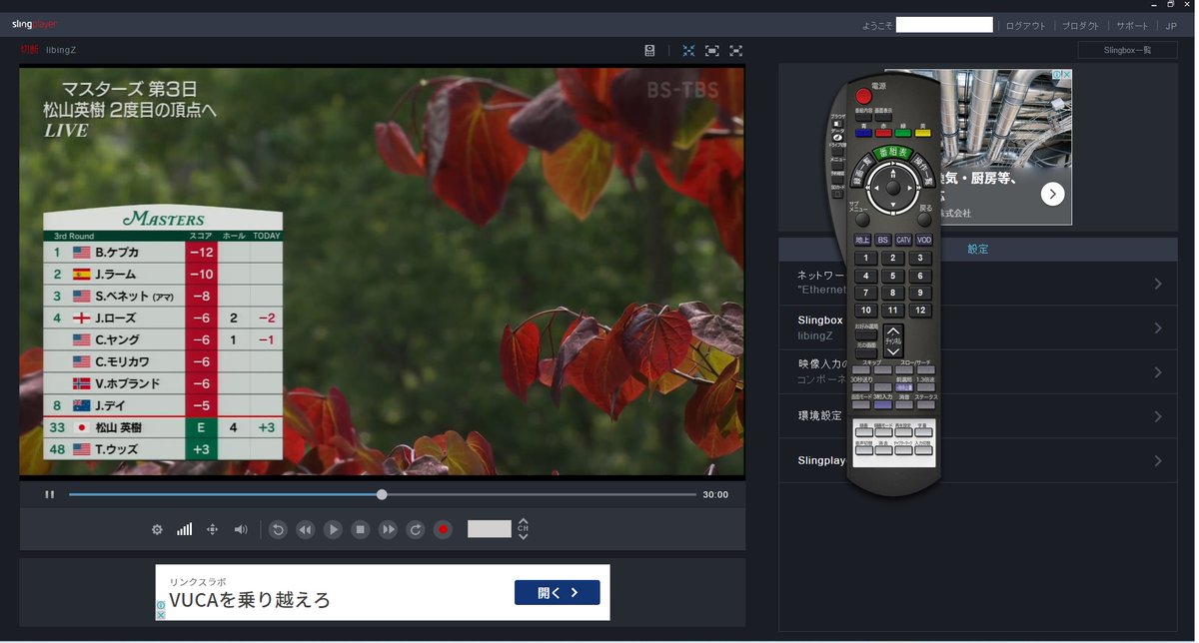Click the instant replay back button
Image resolution: width=1199 pixels, height=643 pixels.
pos(279,530)
